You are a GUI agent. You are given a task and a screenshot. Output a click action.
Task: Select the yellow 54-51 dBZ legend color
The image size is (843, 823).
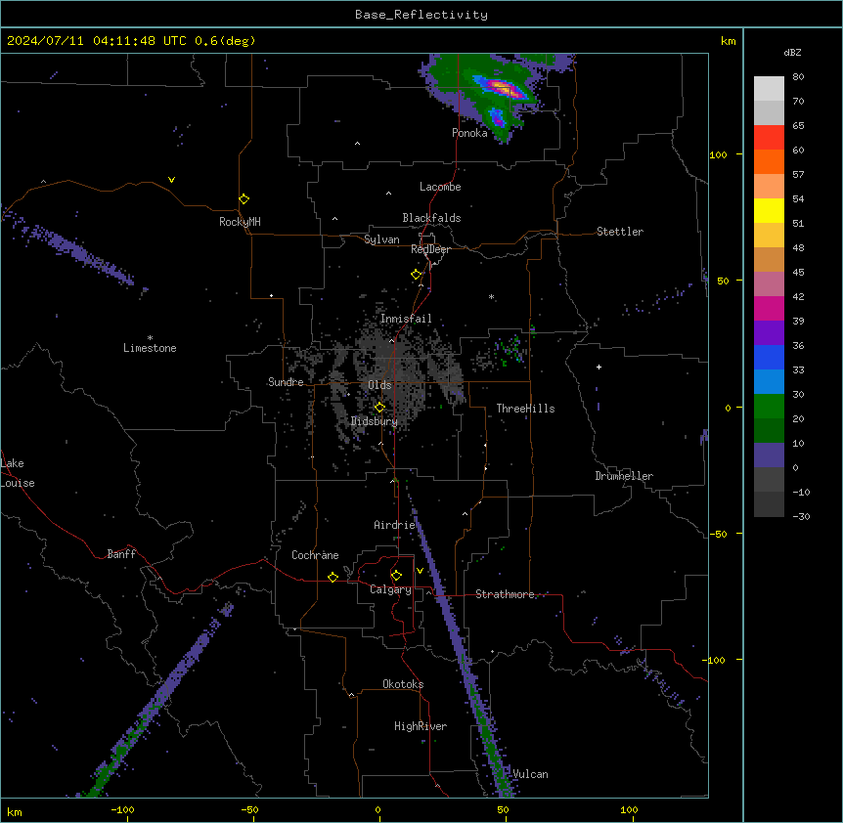tap(769, 210)
